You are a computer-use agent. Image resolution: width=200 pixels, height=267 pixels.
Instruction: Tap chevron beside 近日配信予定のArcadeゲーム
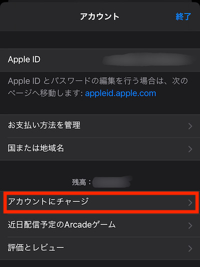190,225
